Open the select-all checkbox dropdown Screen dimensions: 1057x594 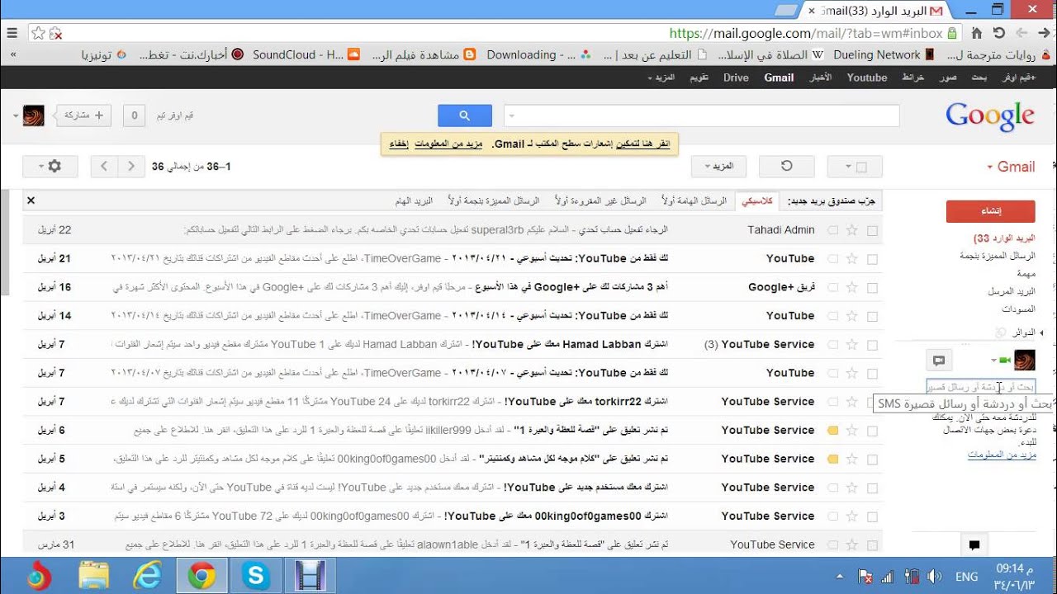tap(855, 166)
